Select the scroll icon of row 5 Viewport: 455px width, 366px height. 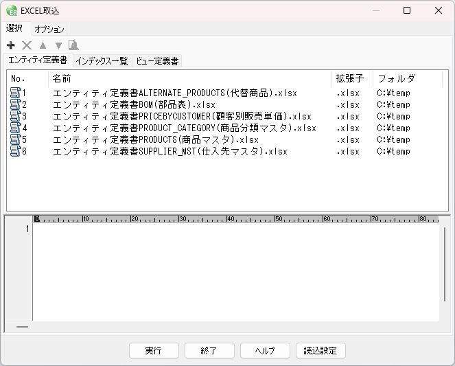click(15, 139)
